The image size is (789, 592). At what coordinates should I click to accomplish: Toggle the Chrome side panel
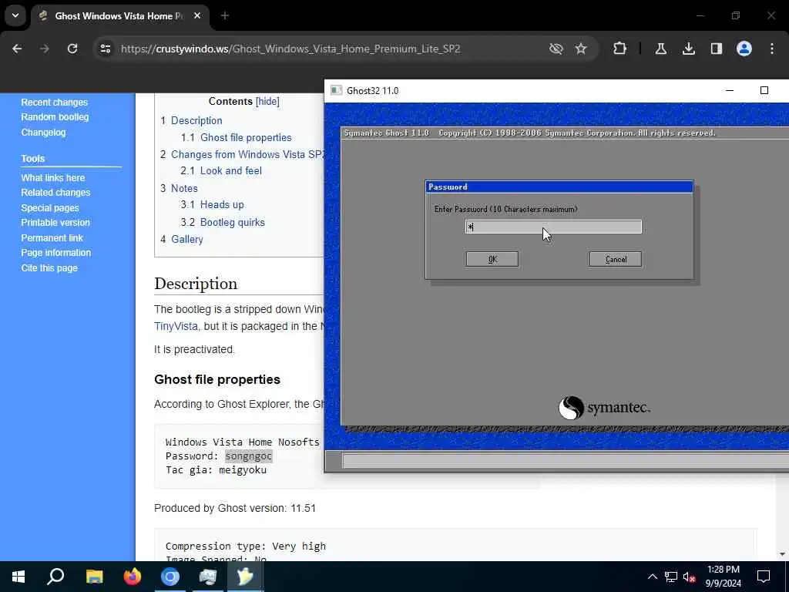click(717, 49)
